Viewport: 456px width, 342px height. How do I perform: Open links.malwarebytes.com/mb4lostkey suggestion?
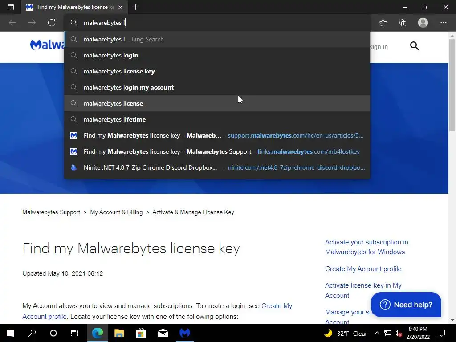coord(217,151)
